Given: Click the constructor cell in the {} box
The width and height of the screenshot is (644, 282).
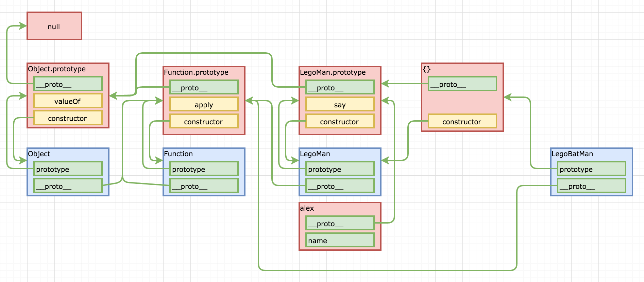Looking at the screenshot, I should [x=462, y=121].
